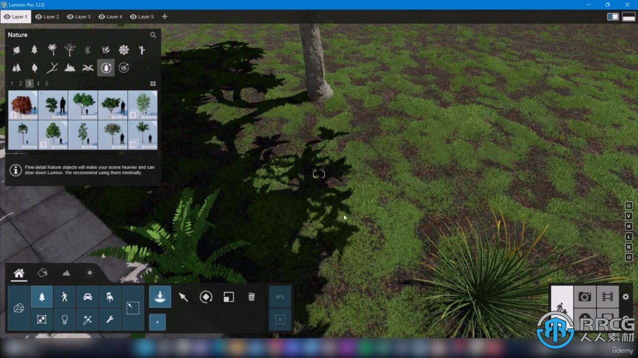Choose the Outdoor objects category
Screen dimensions: 638x358
pos(42,320)
